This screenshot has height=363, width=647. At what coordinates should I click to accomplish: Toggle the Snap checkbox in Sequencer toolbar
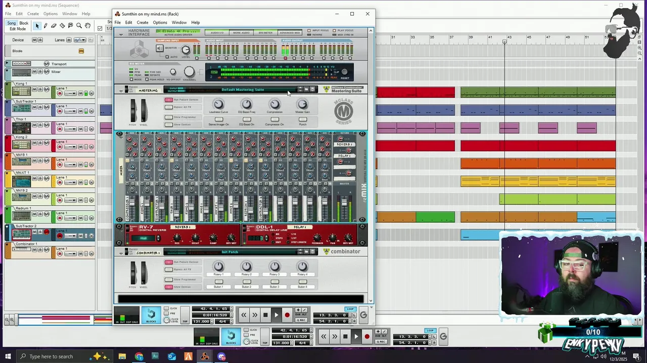(x=100, y=28)
